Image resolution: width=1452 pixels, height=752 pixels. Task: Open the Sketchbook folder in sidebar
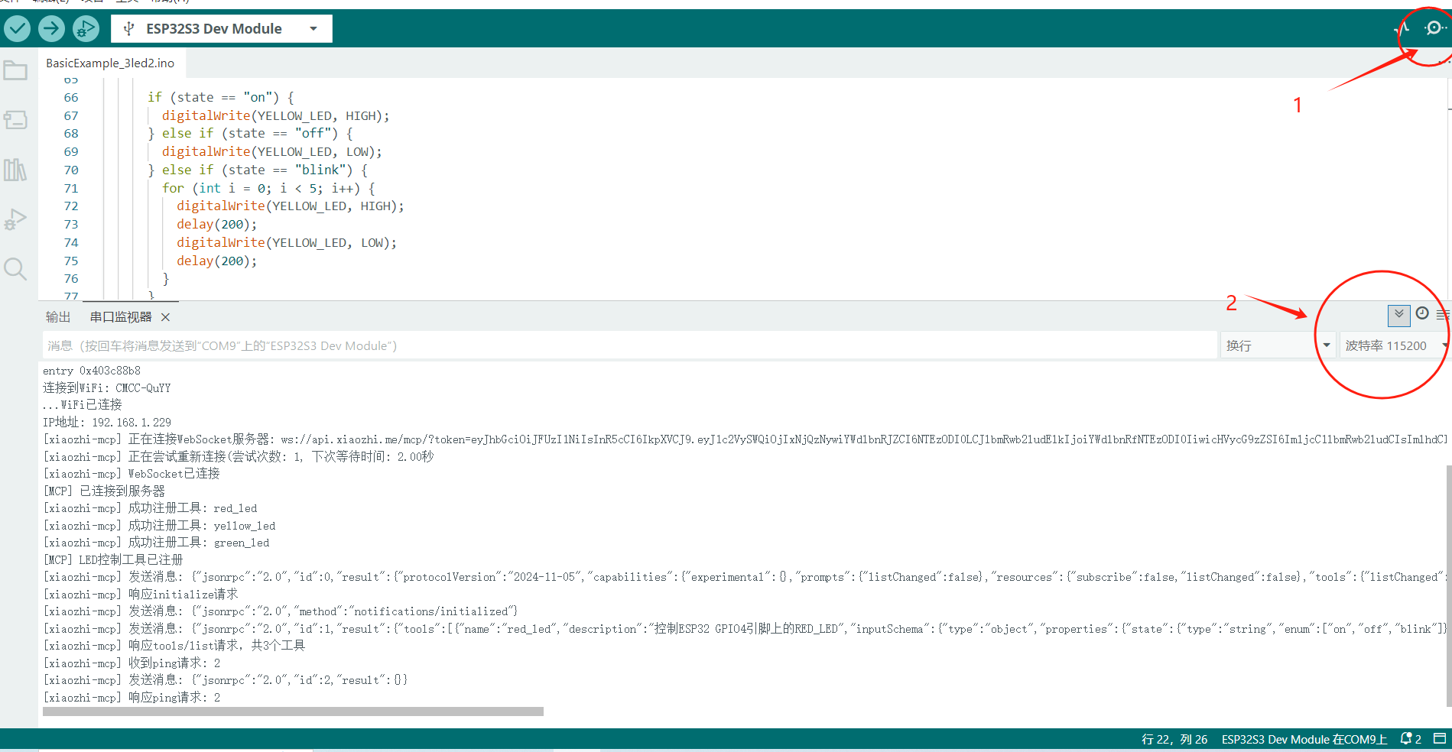15,71
